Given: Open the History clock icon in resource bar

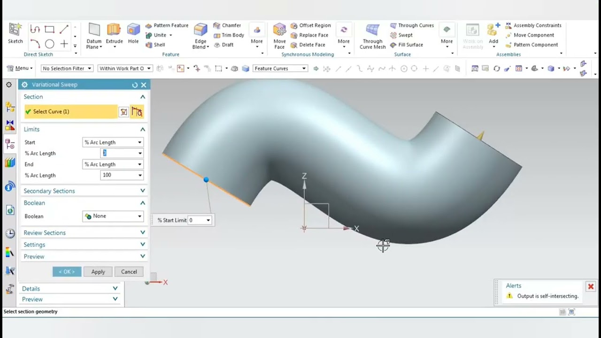Looking at the screenshot, I should coord(10,234).
